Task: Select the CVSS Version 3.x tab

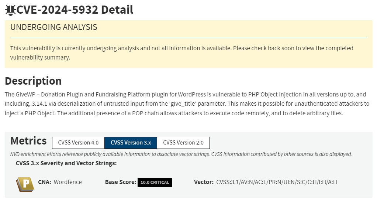Action: point(131,143)
